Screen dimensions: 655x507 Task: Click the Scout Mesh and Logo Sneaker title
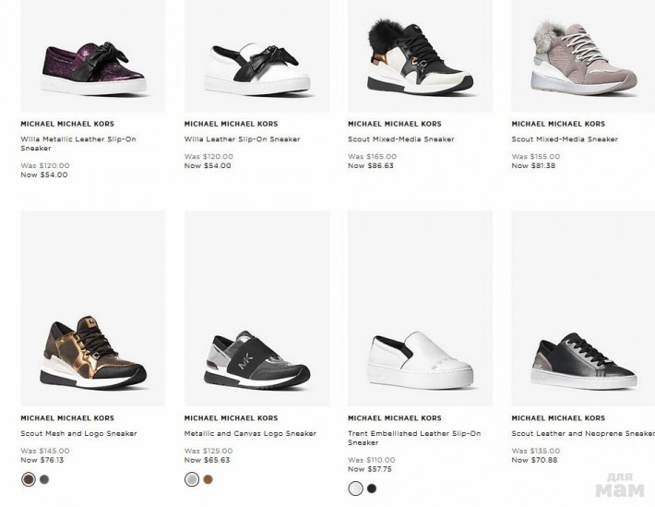pyautogui.click(x=78, y=433)
